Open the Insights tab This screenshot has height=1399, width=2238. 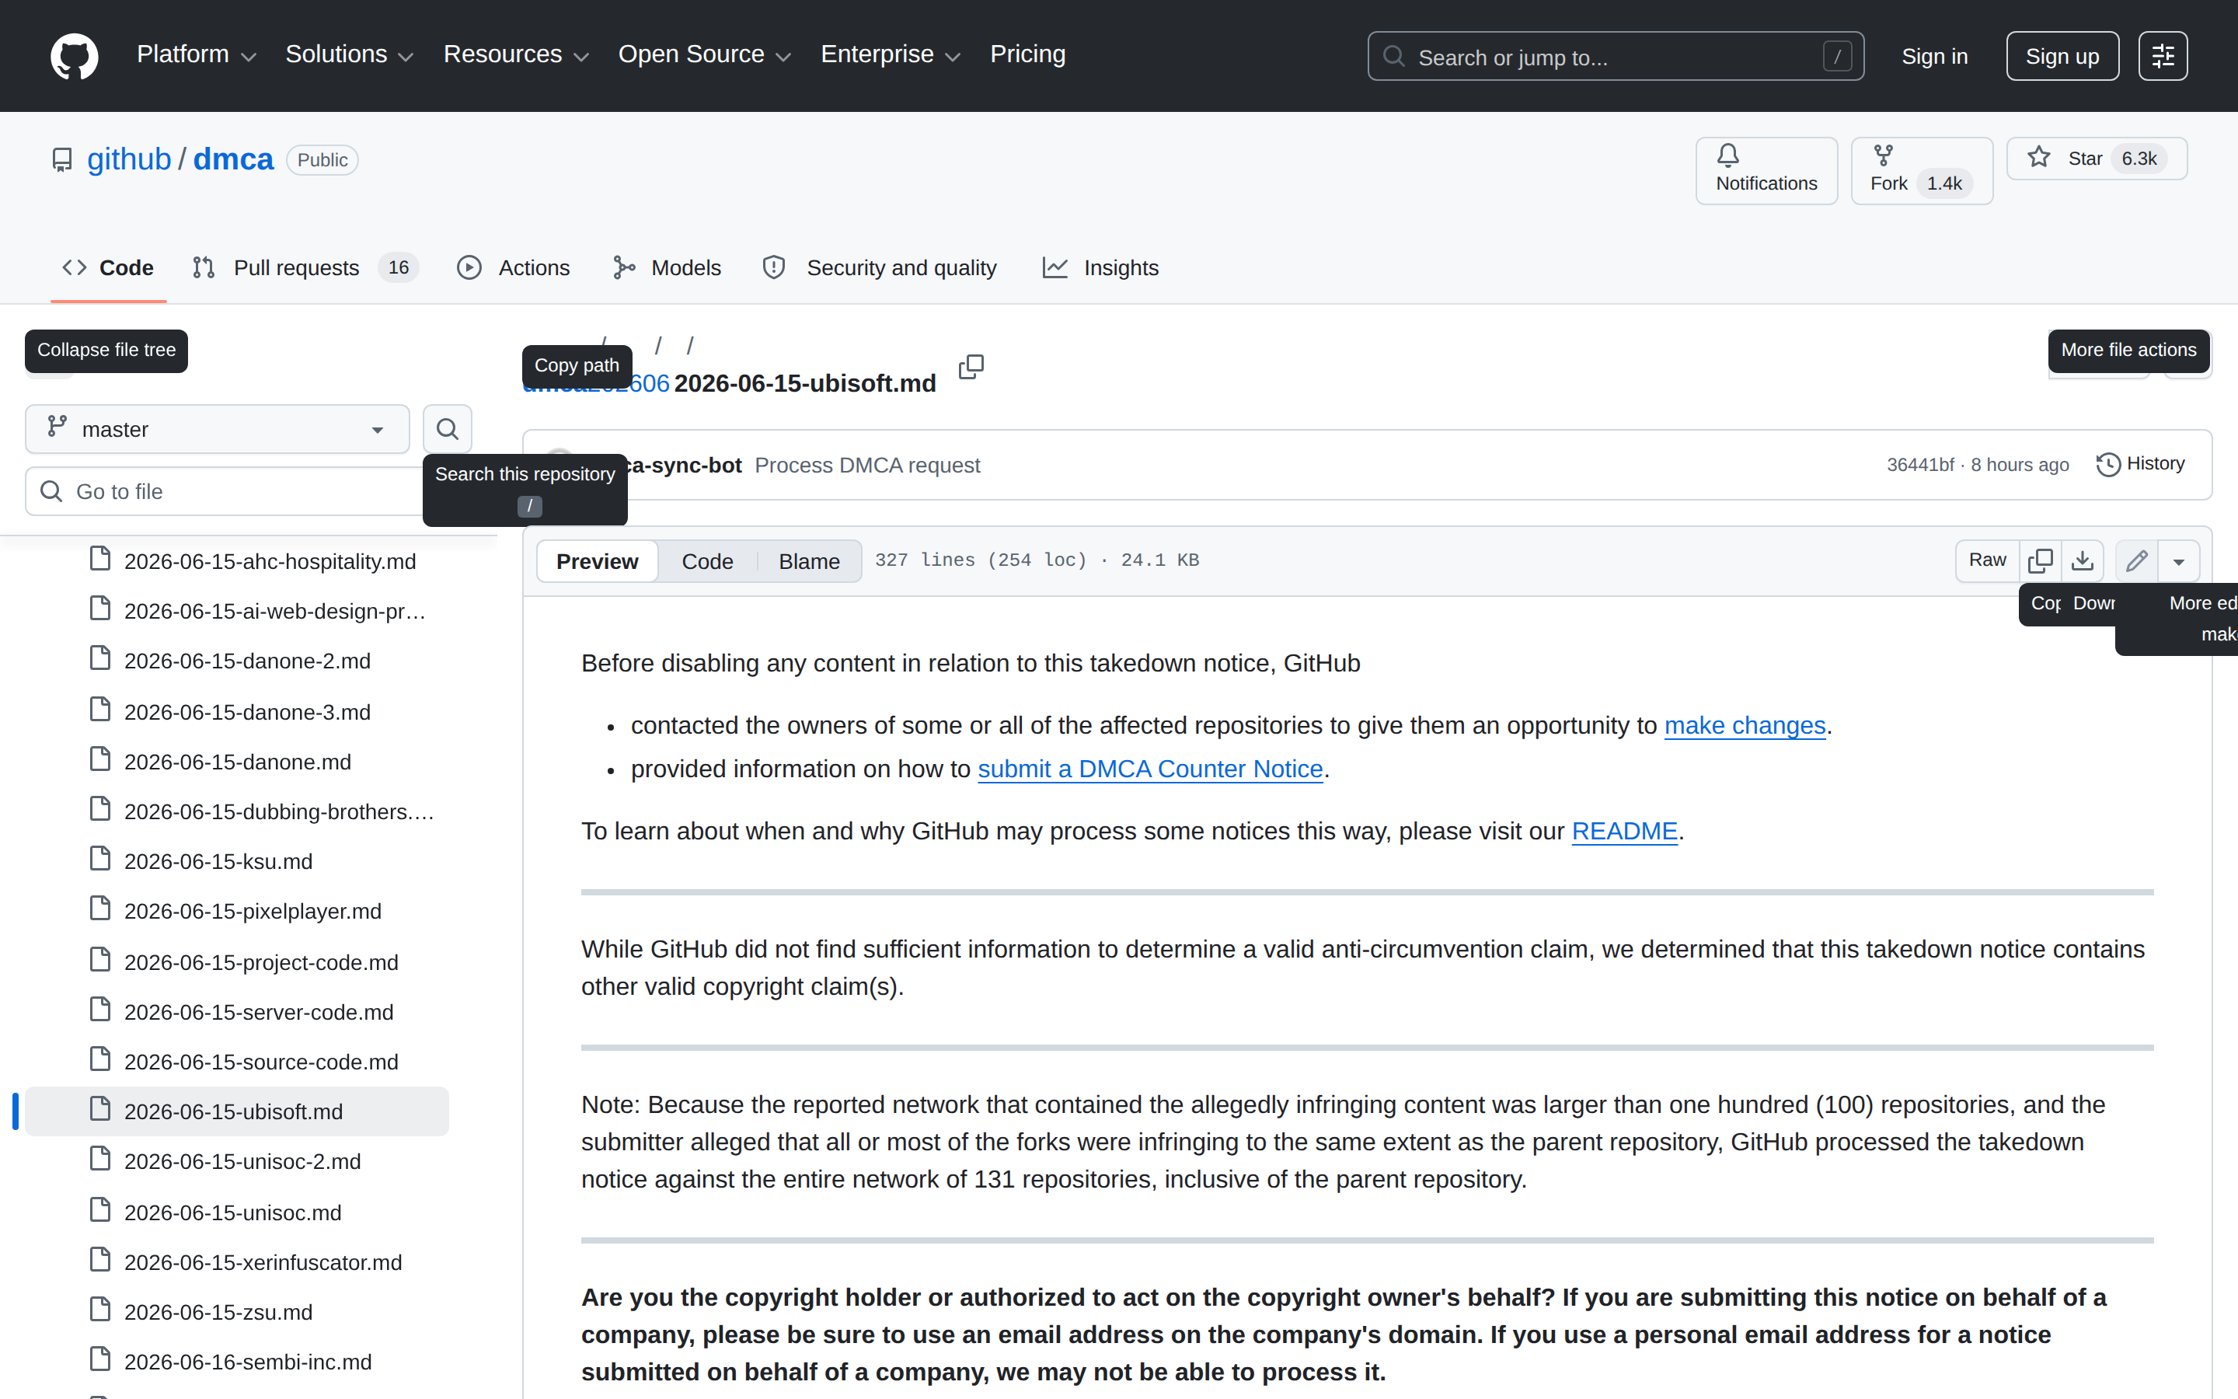(x=1100, y=267)
